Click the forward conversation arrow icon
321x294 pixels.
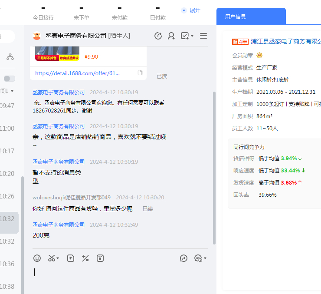(183, 258)
